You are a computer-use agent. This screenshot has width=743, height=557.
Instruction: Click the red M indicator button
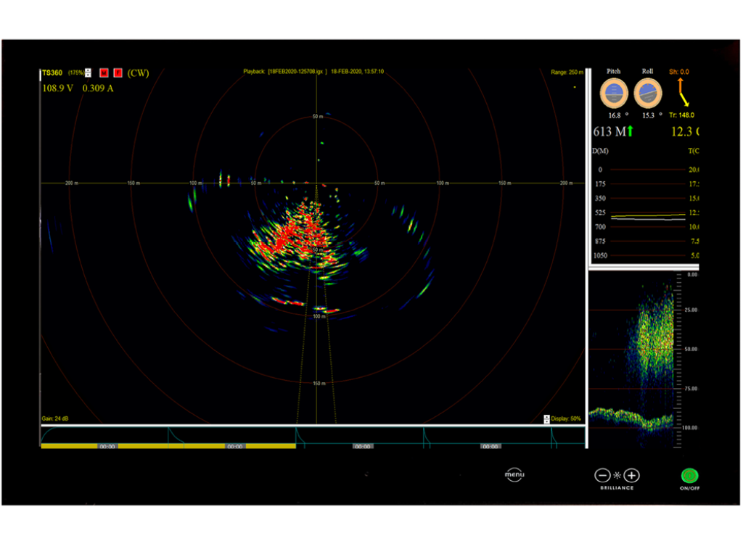[104, 73]
